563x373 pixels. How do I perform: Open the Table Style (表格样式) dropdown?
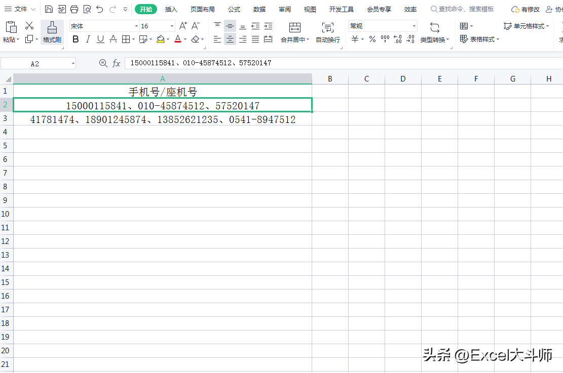(x=480, y=39)
